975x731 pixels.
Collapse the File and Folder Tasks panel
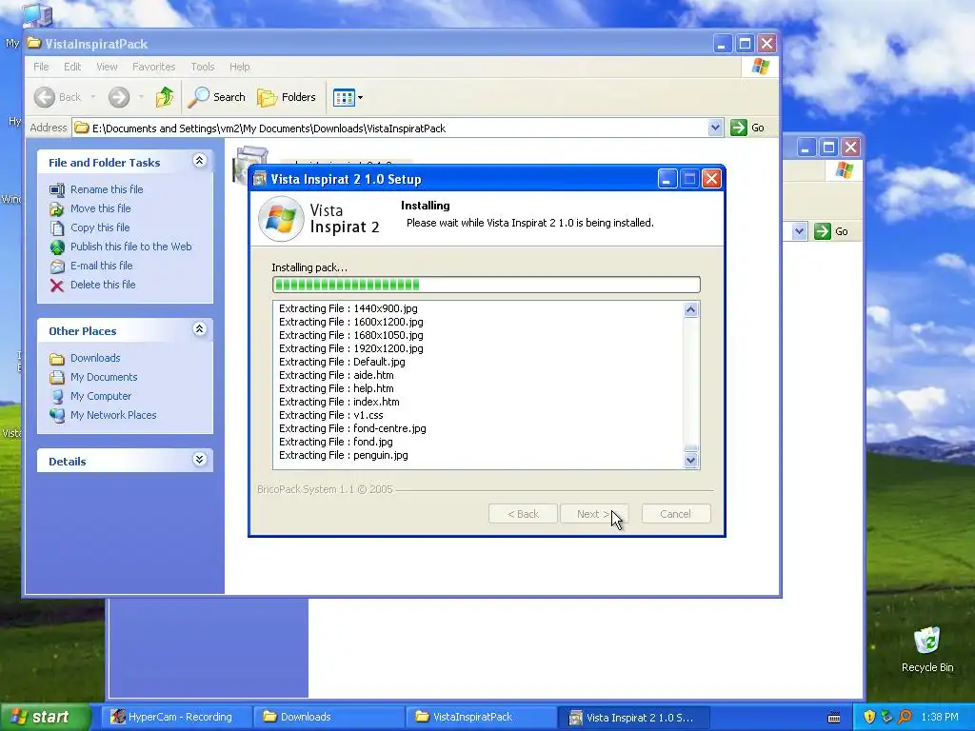199,161
